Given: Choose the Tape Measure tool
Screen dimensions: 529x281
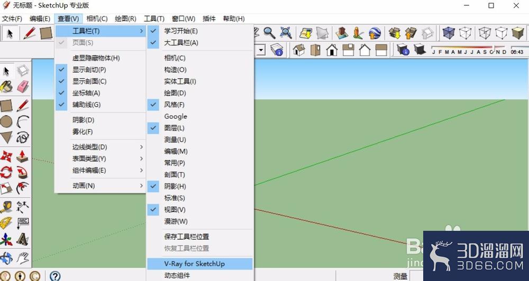Looking at the screenshot, I should 6,207.
